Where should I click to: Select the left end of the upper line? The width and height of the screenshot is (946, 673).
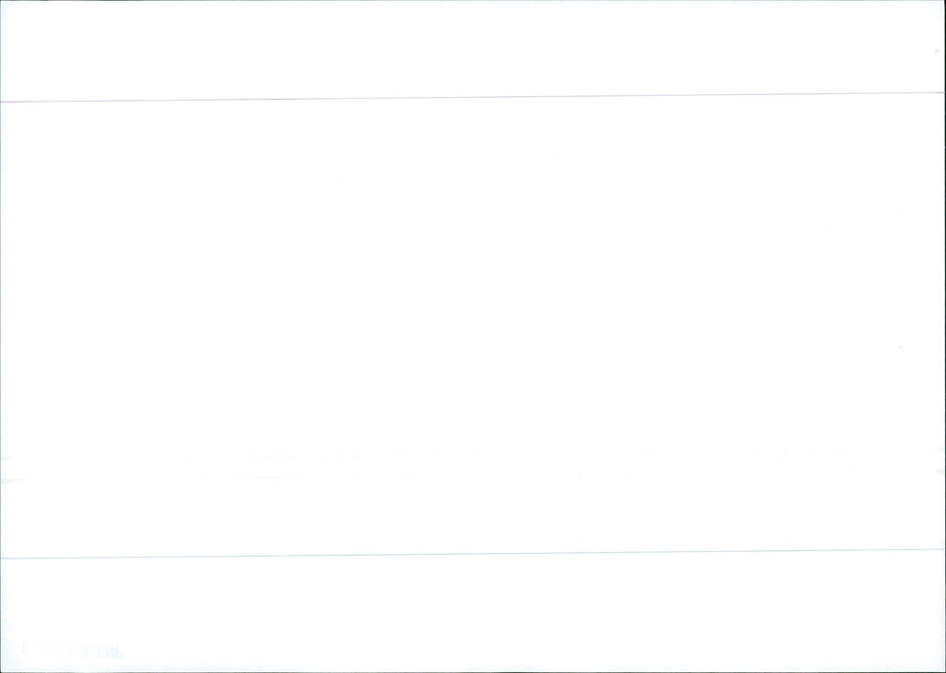click(x=4, y=102)
